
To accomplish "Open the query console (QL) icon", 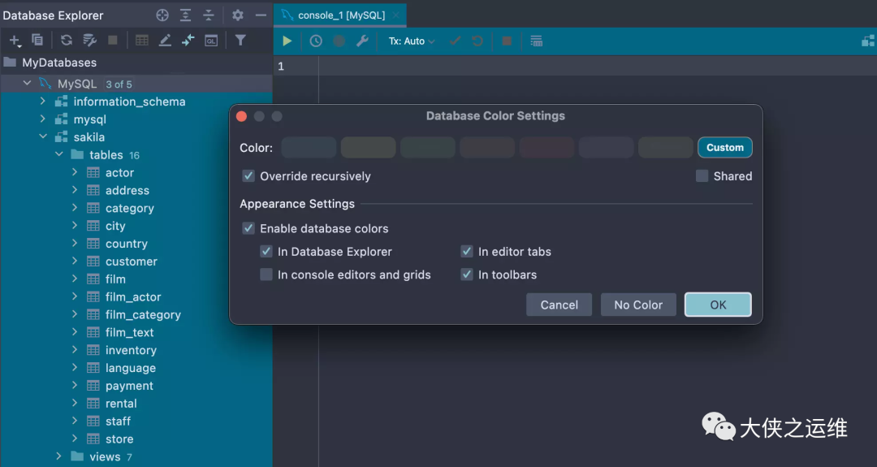I will tap(211, 41).
